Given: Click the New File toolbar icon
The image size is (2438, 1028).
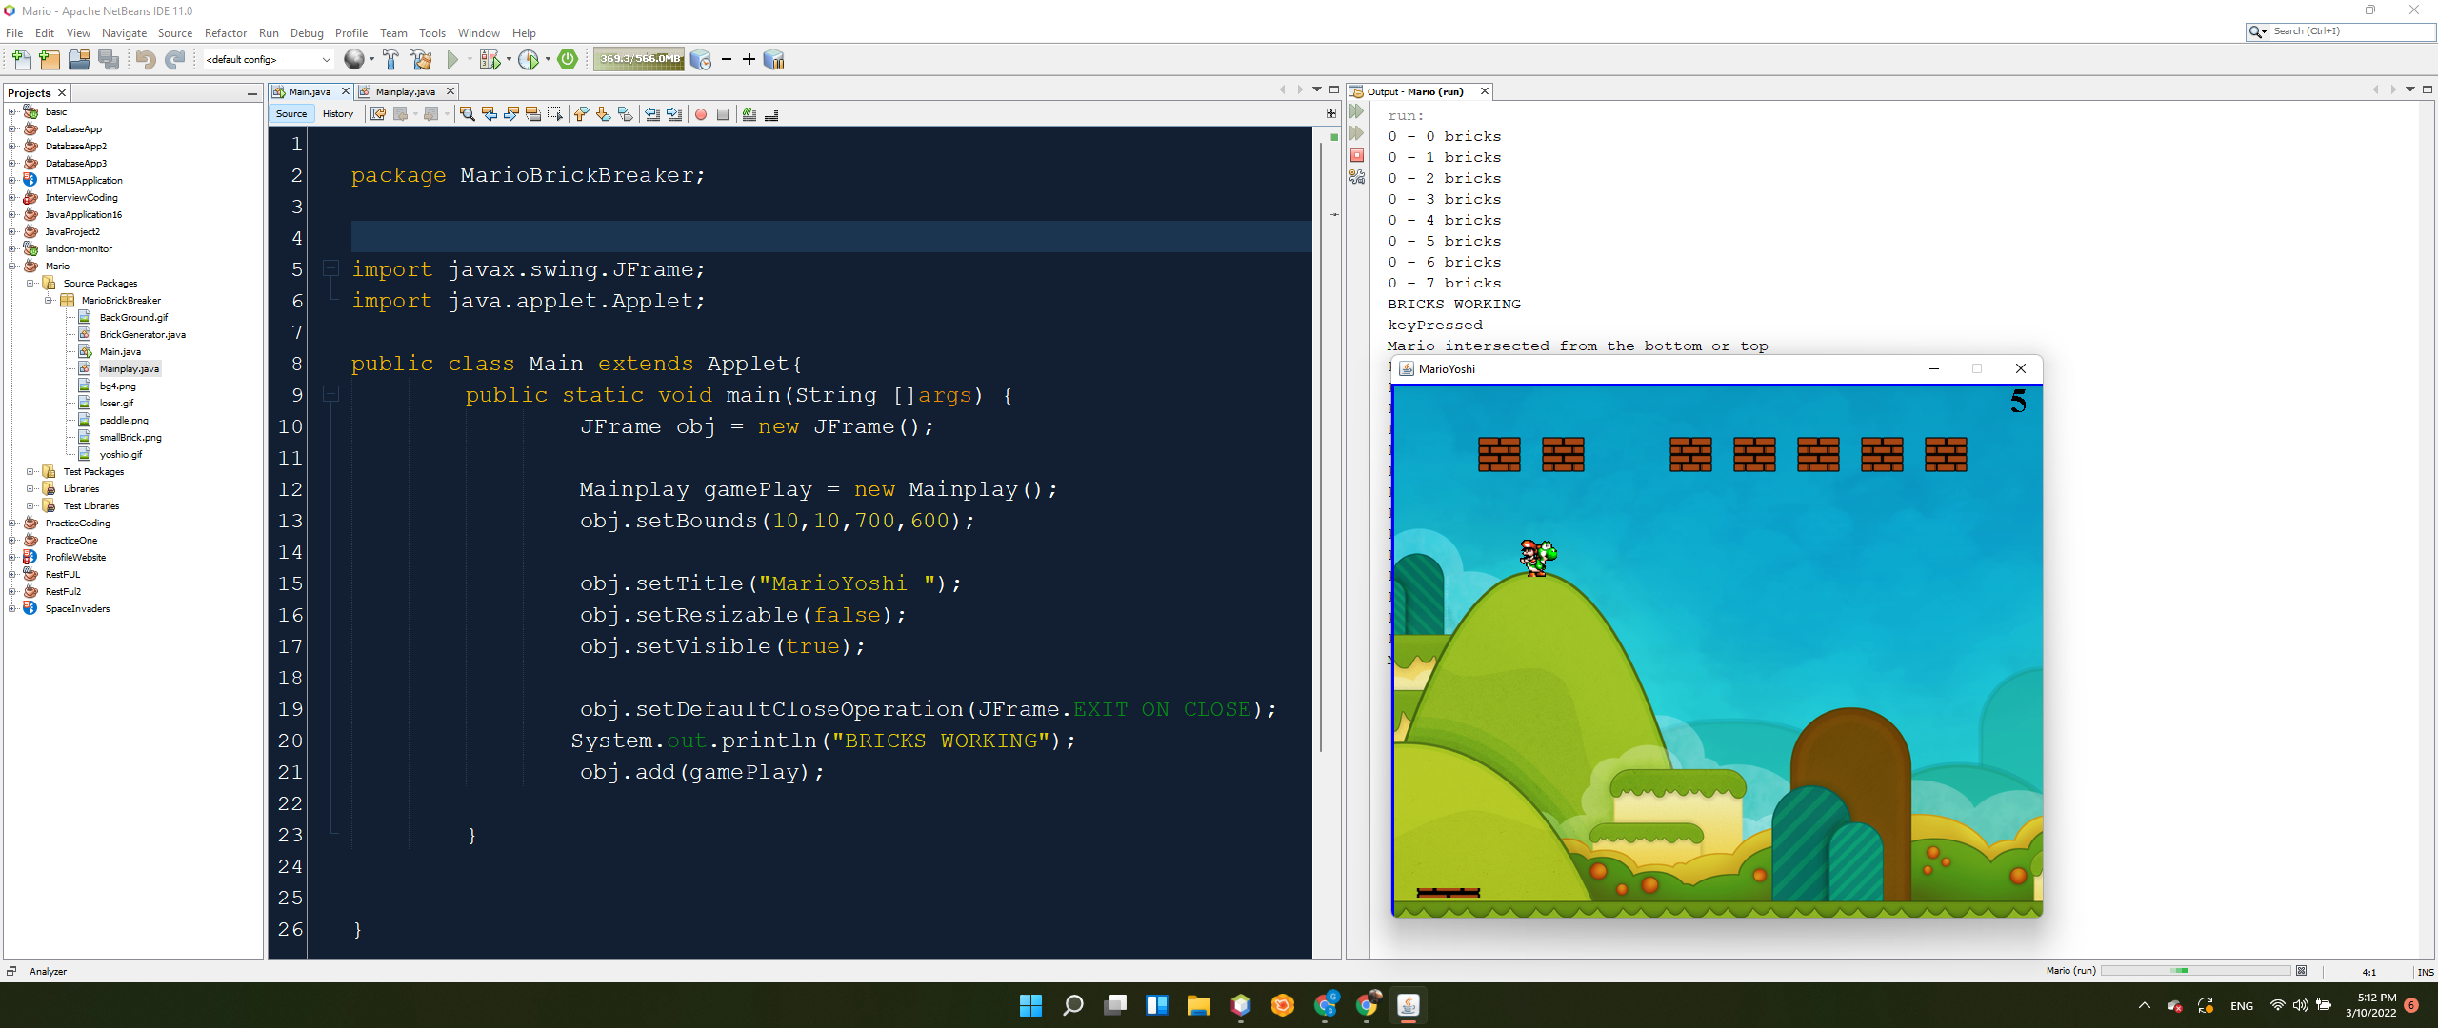Looking at the screenshot, I should tap(21, 60).
